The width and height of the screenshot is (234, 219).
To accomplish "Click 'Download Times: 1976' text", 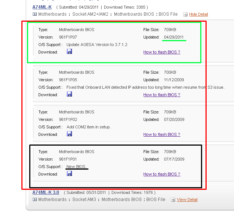I will 132,192.
